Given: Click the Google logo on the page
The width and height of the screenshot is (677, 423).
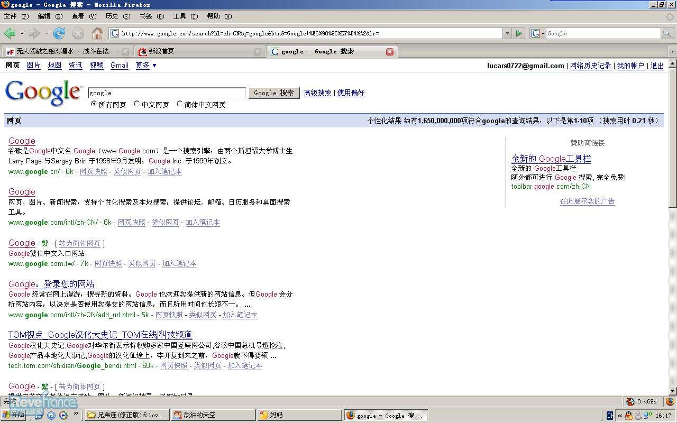Looking at the screenshot, I should click(44, 93).
